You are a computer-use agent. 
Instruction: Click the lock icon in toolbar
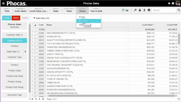(x=140, y=10)
